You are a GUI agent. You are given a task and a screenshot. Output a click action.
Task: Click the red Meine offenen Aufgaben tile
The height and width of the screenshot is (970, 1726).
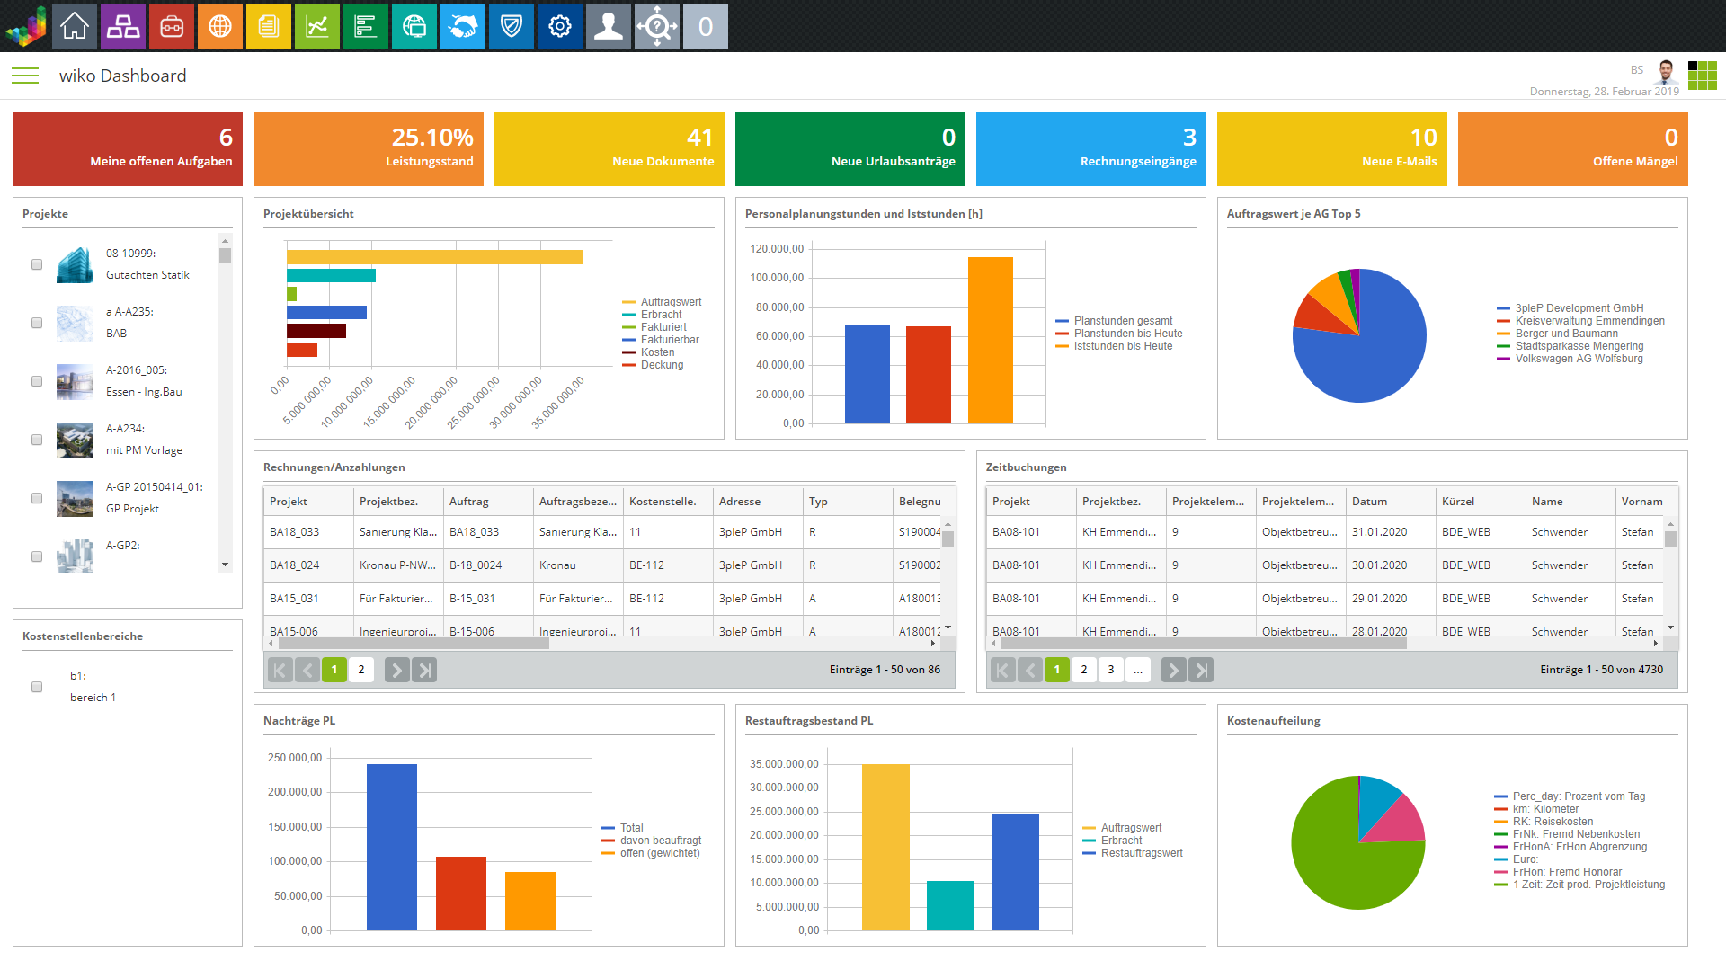(127, 148)
